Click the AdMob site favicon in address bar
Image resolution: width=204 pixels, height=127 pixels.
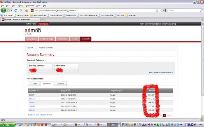click(x=32, y=10)
